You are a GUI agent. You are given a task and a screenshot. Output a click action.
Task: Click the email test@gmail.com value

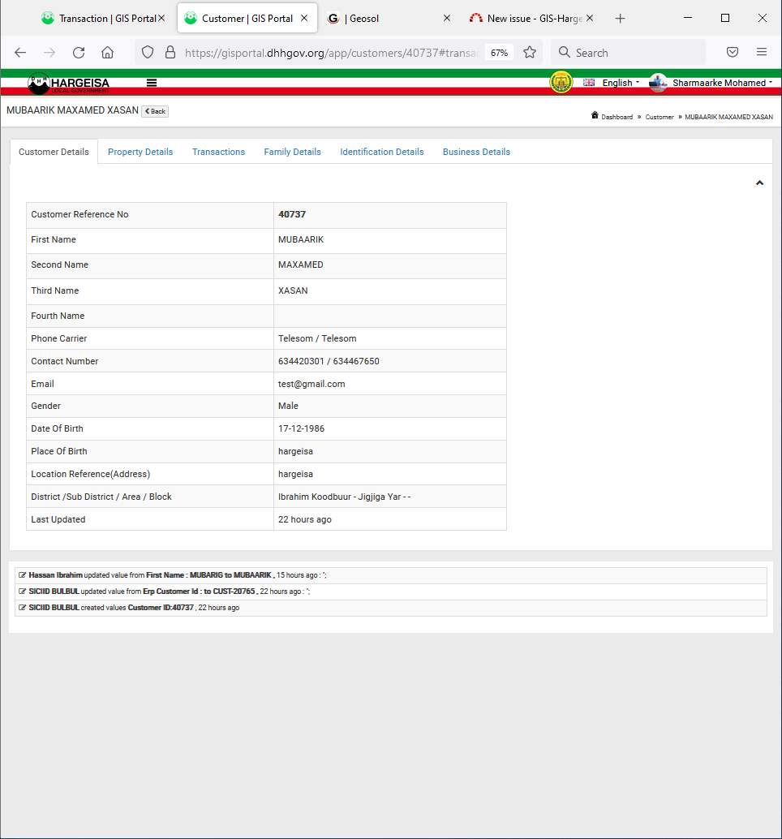click(x=312, y=384)
